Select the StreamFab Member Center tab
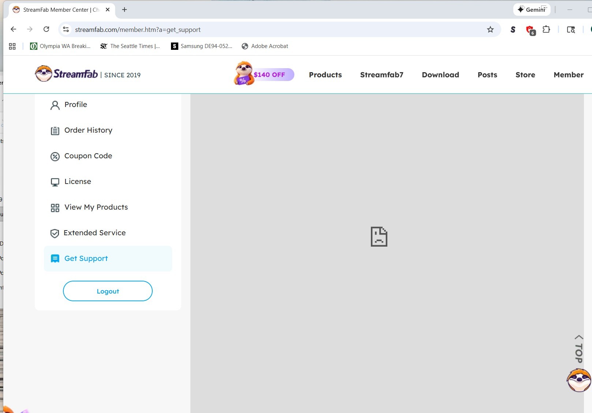 click(x=61, y=10)
